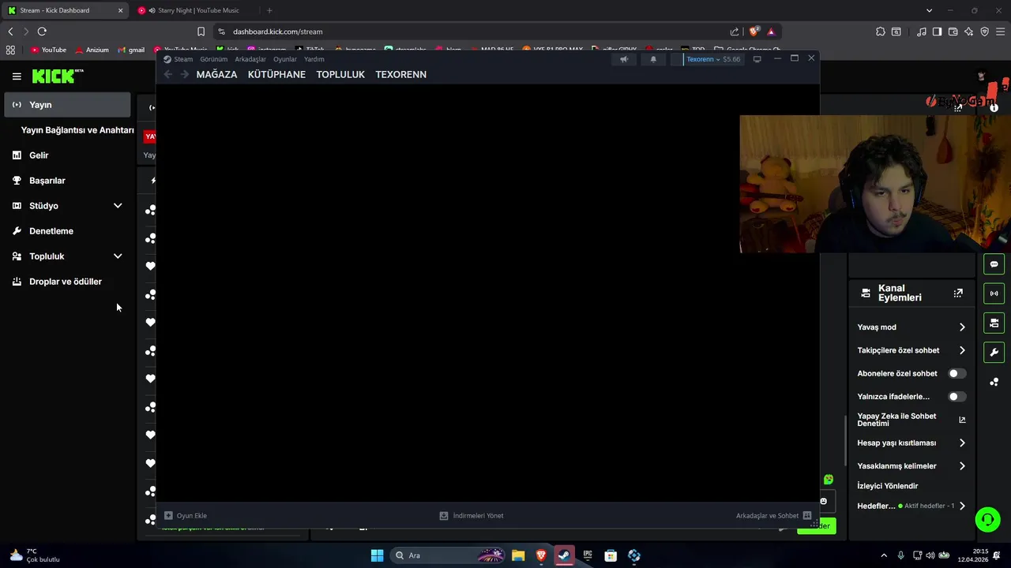
Task: Expand Hedefler active goals row
Action: coord(911,506)
